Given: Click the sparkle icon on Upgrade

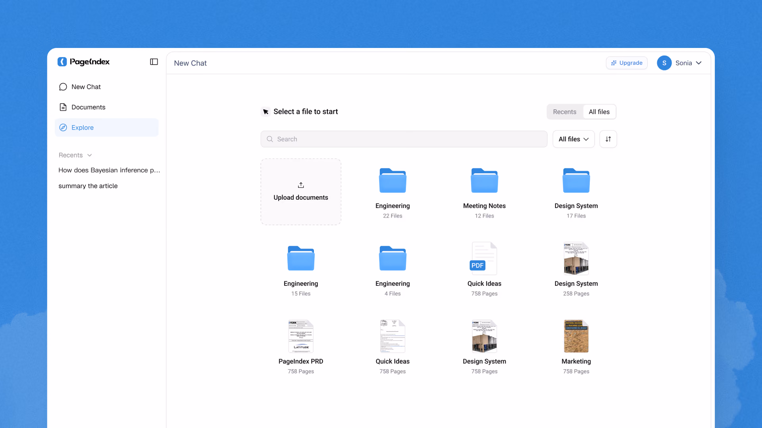Looking at the screenshot, I should tap(614, 63).
